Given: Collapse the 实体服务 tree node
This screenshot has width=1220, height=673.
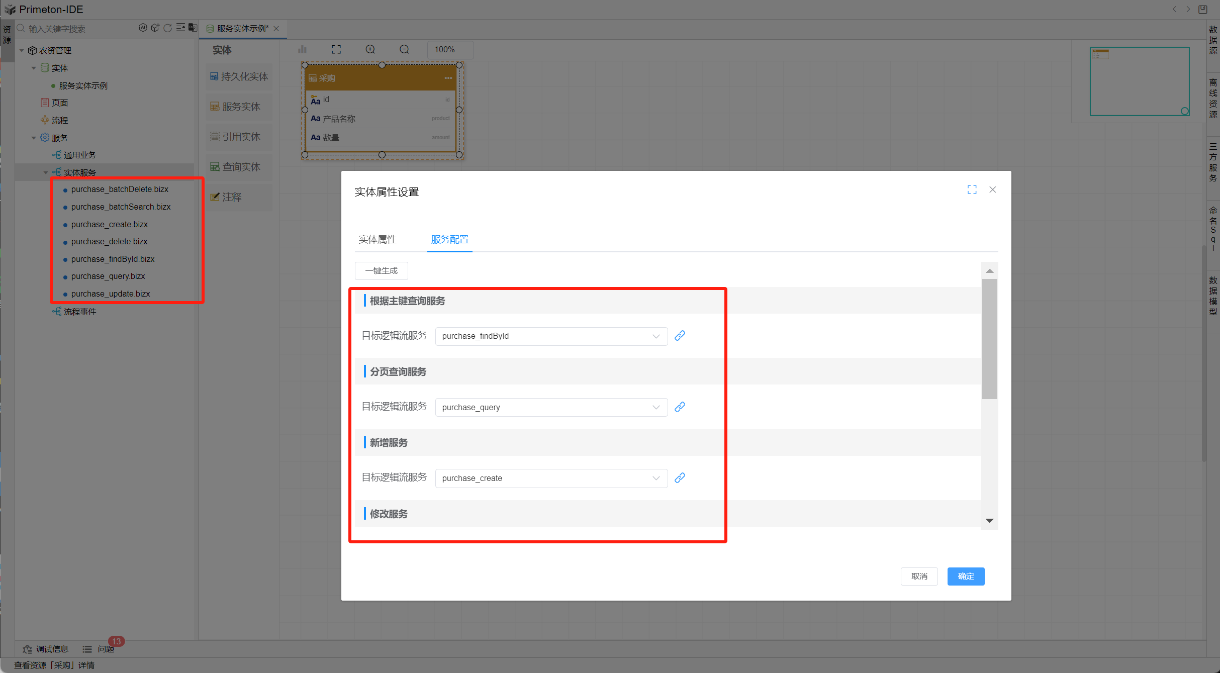Looking at the screenshot, I should (x=46, y=172).
